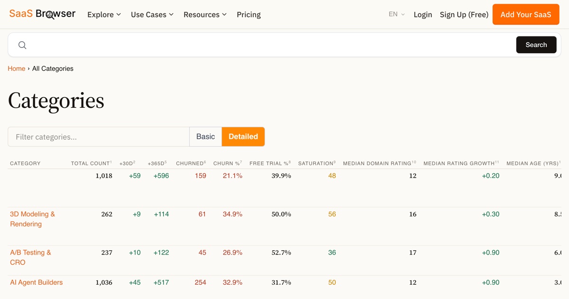Click the +517 value in AI Agent Builders row

[161, 282]
